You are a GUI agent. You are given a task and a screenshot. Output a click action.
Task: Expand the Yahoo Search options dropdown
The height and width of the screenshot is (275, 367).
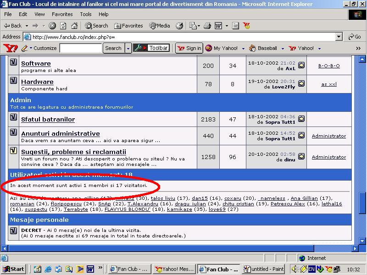128,48
